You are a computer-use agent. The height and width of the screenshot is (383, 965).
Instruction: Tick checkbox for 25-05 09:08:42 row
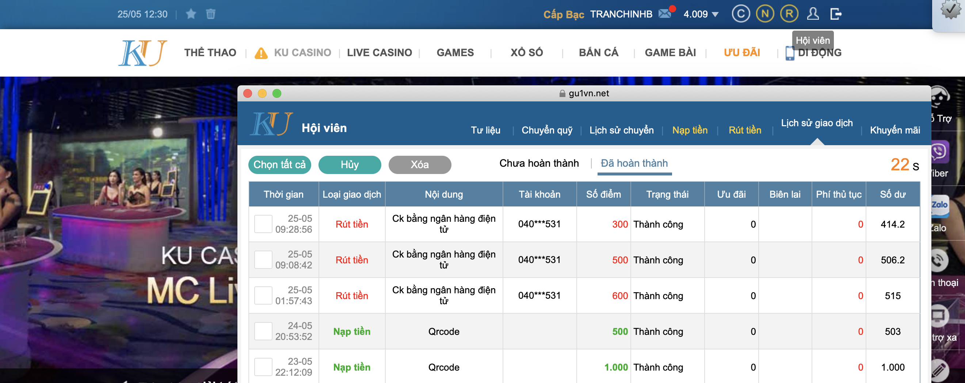tap(263, 260)
